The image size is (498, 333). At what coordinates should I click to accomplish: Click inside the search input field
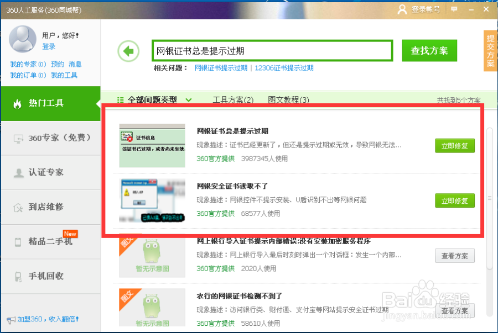271,50
